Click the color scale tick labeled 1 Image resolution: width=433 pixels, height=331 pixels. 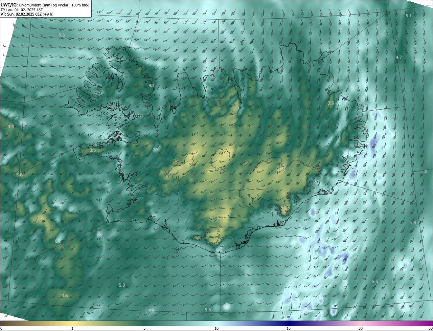click(x=72, y=328)
